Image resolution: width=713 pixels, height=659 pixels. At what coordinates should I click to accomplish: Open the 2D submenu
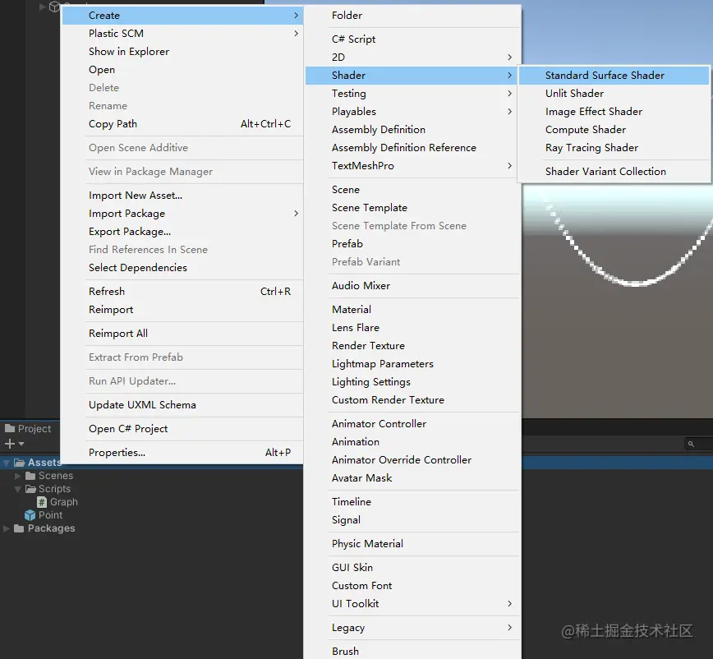point(413,58)
